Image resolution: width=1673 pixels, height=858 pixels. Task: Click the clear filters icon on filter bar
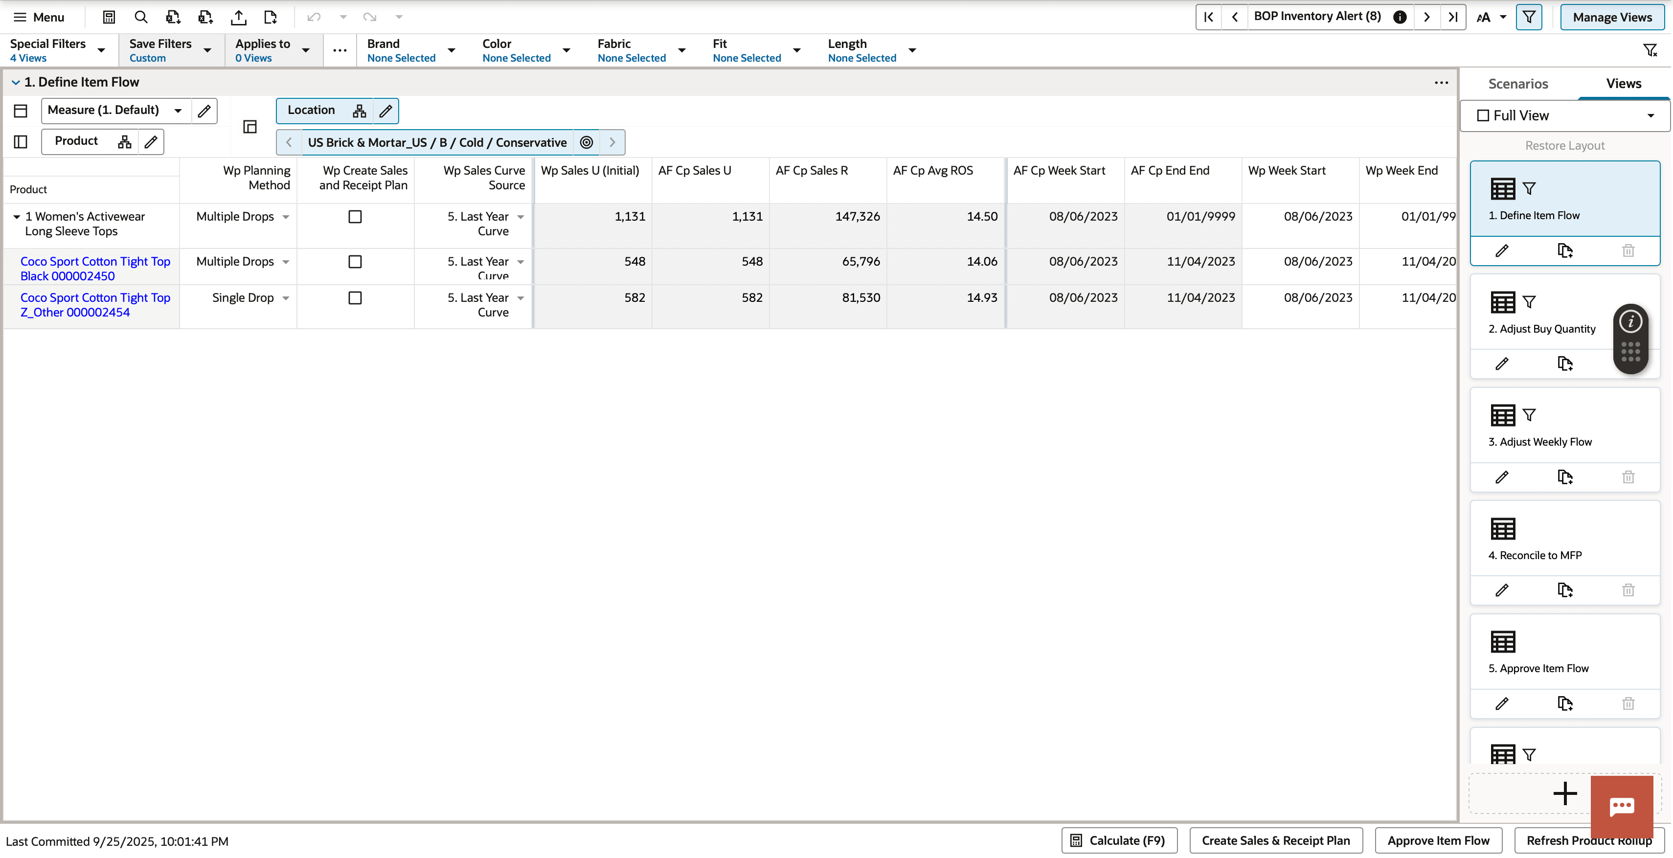point(1650,49)
